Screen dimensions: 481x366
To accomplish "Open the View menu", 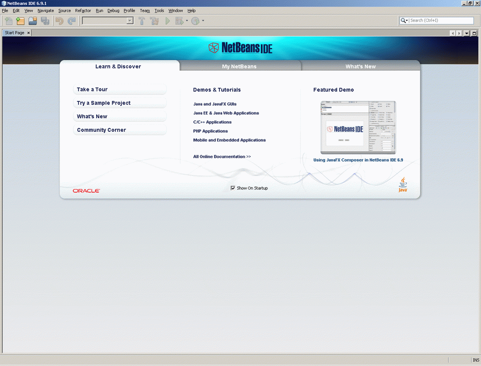I will point(28,11).
